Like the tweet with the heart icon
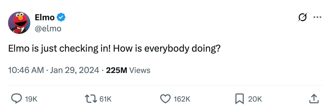This screenshot has width=330, height=111. [166, 99]
